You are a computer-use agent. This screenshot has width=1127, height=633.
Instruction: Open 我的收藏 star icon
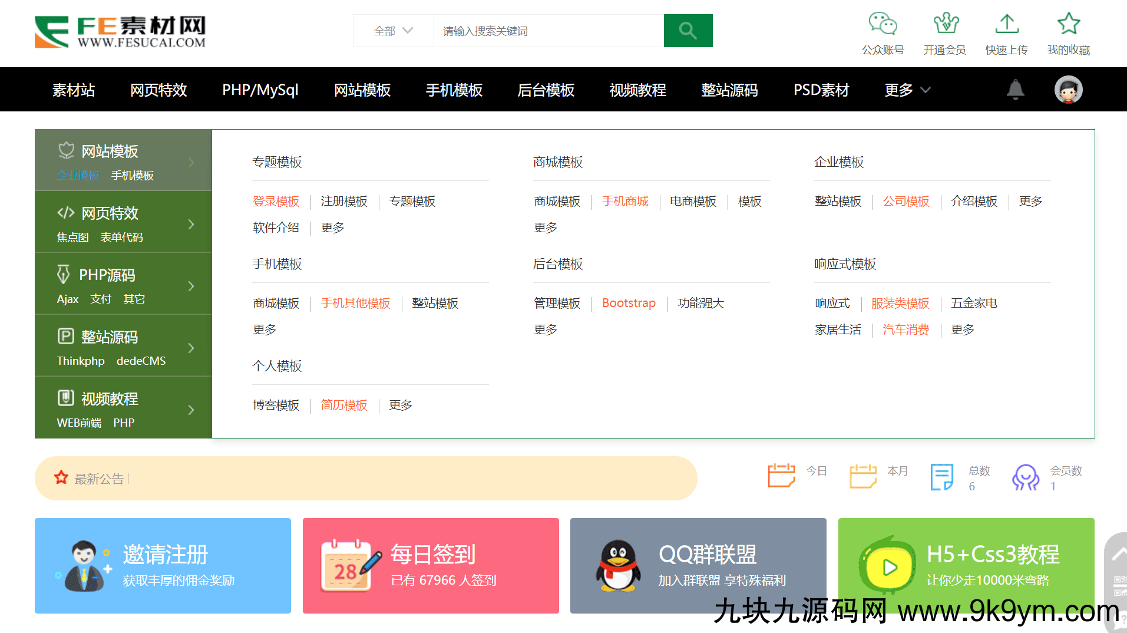tap(1068, 24)
